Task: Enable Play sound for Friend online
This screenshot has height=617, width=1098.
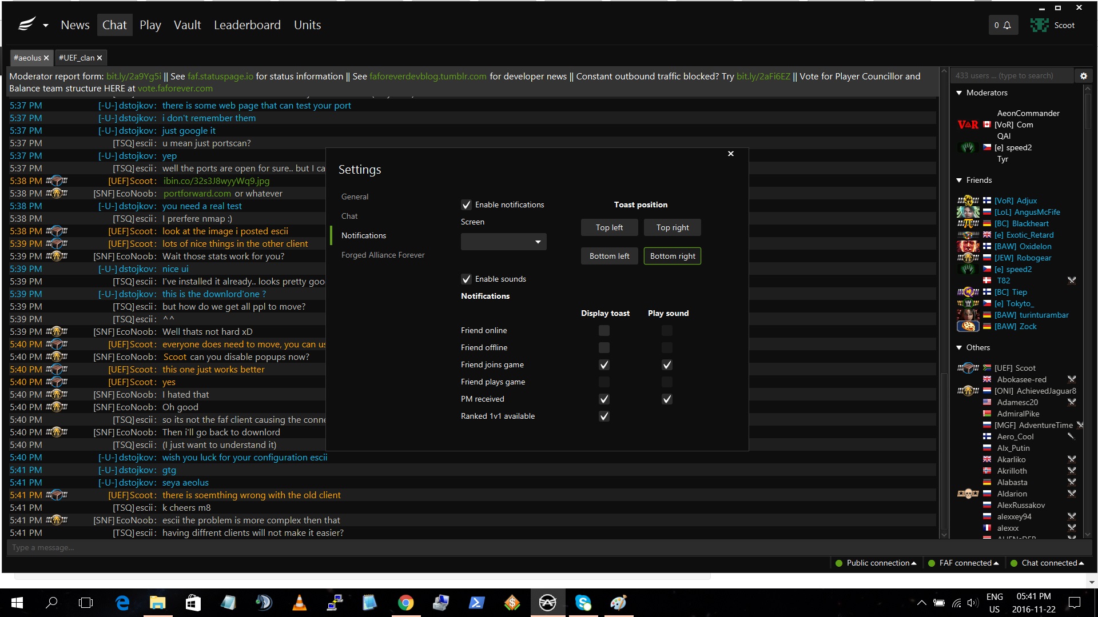Action: [x=667, y=330]
